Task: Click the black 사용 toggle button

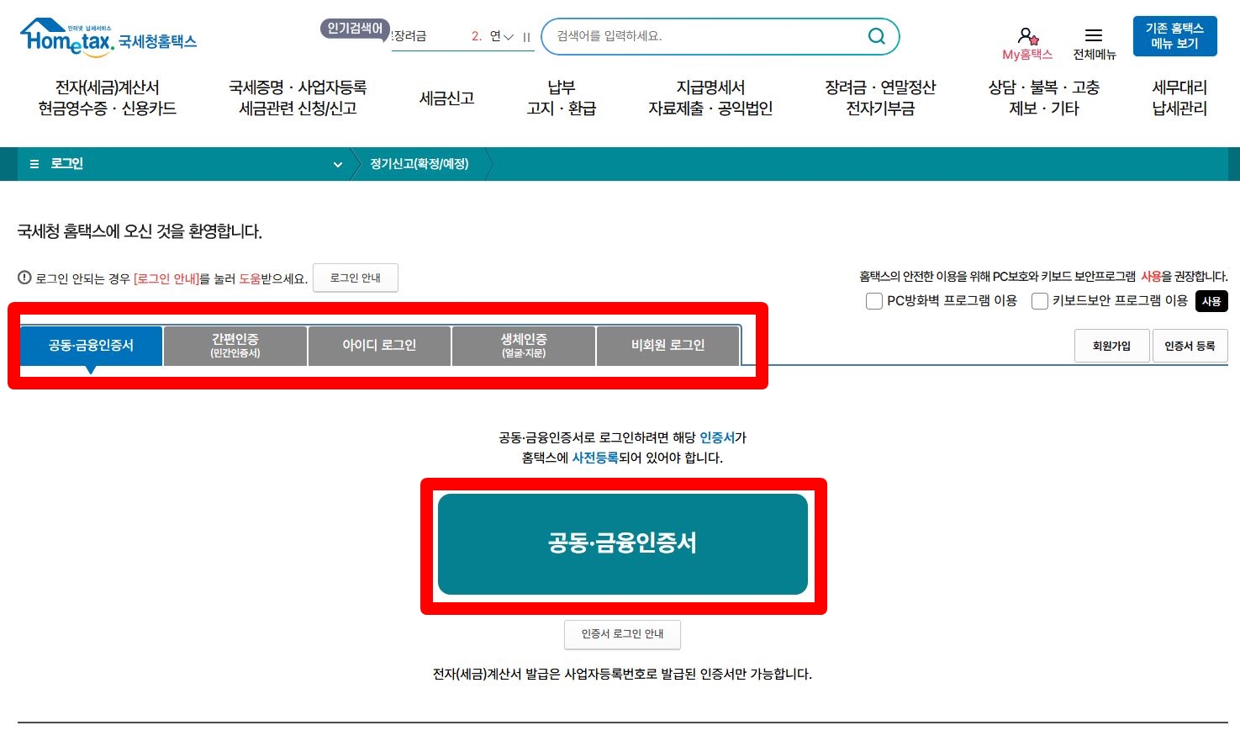Action: [x=1211, y=300]
